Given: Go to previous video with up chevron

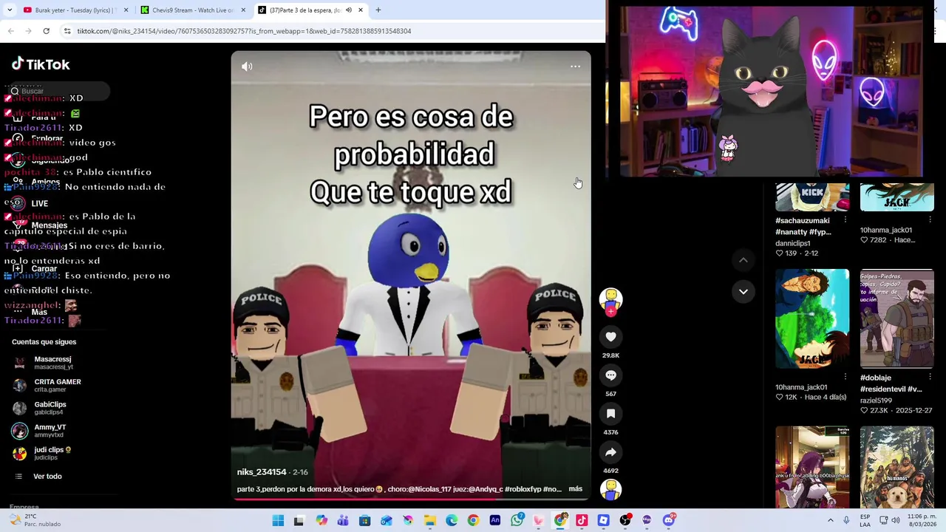Looking at the screenshot, I should click(x=743, y=260).
